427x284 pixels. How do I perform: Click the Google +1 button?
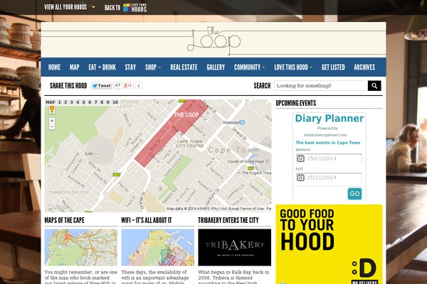(x=127, y=86)
